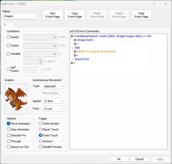
Task: Click the dragon graphic thumbnail
Action: pos(16,99)
